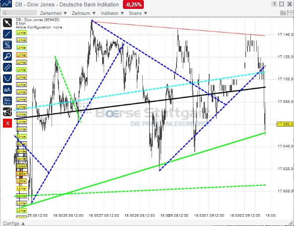Select the percent retracement tool
Screen dimensions: 294x226
(7, 45)
